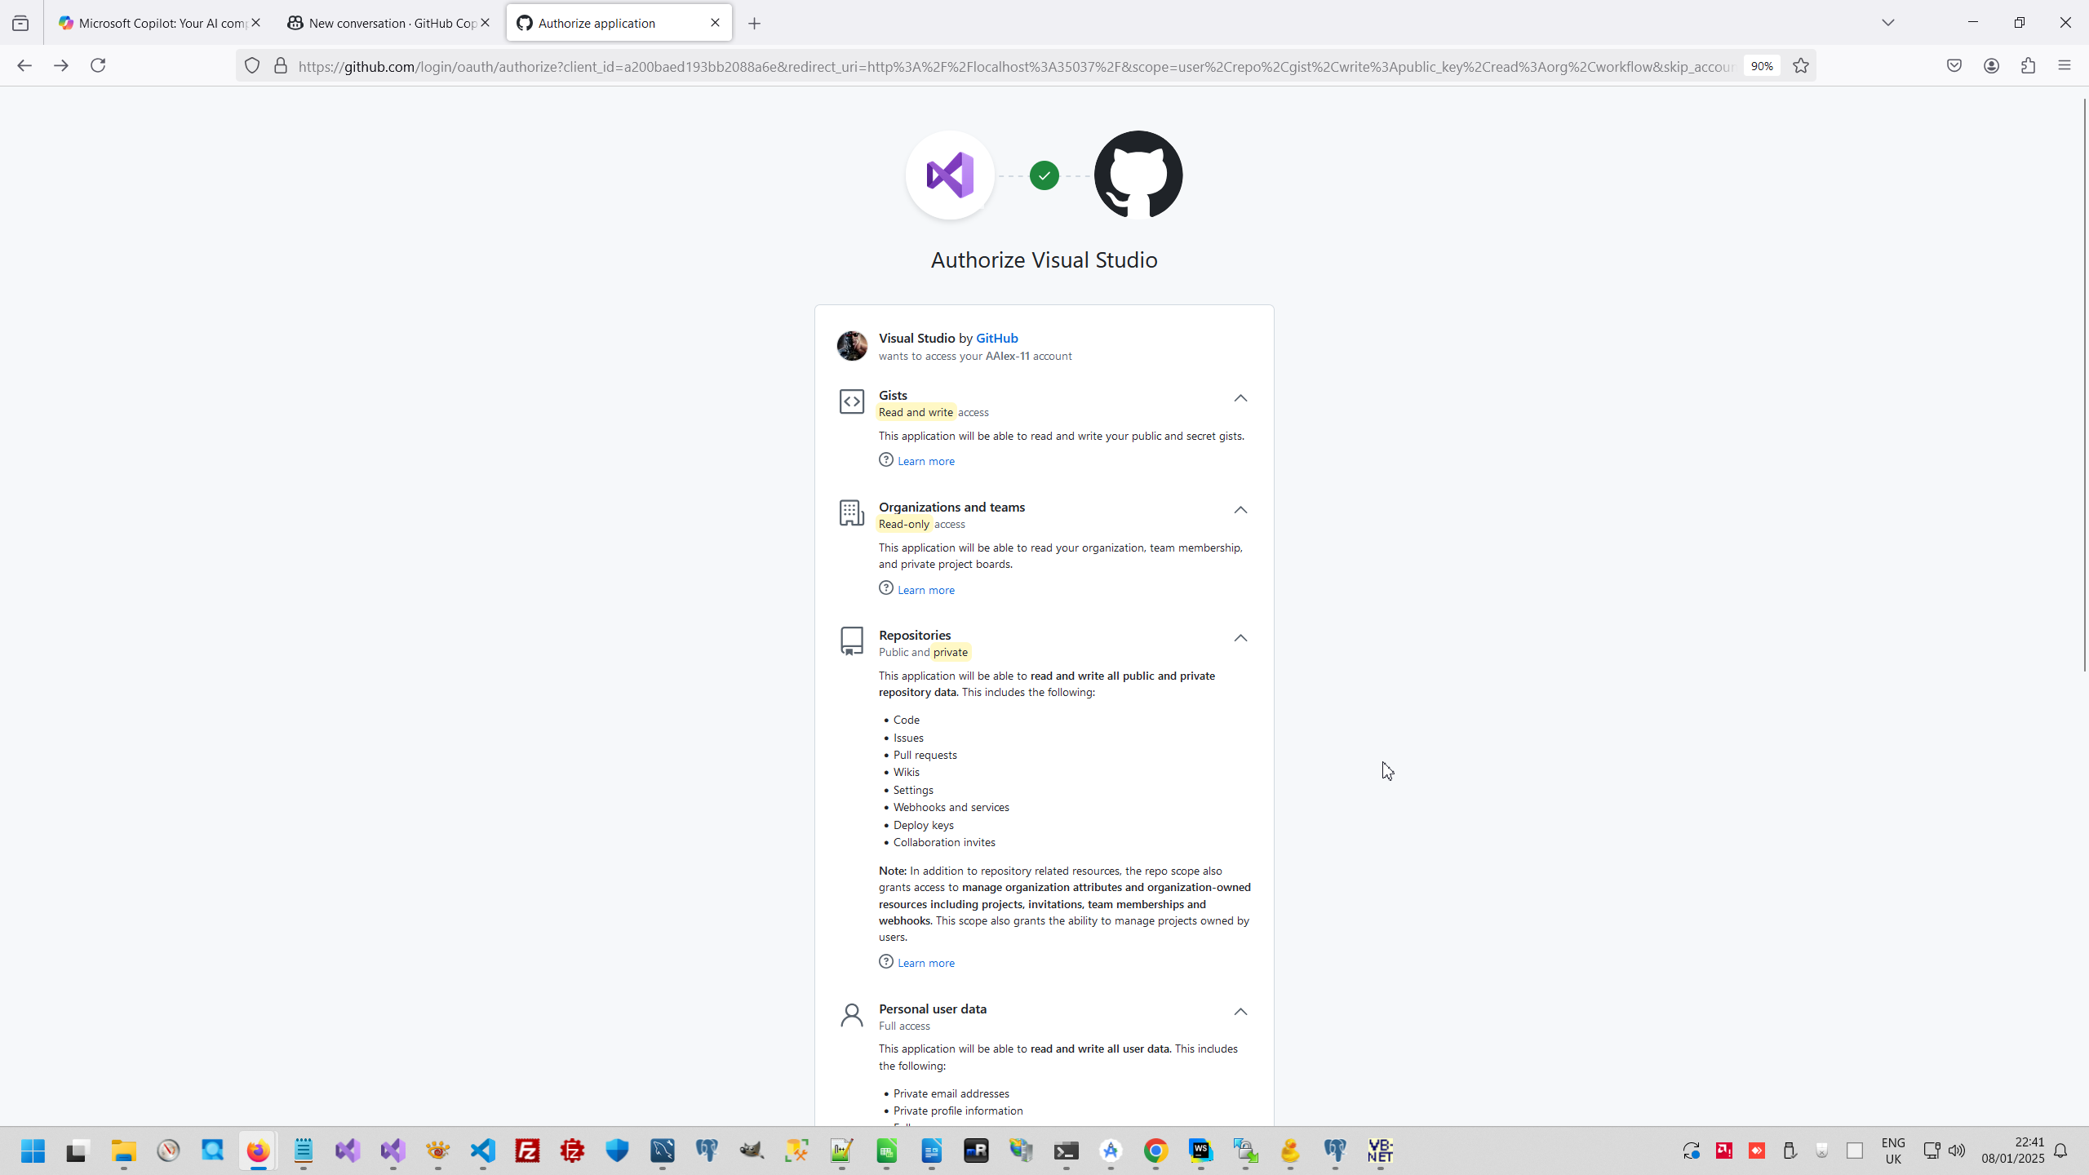Switch to Microsoft Copilot tab
The width and height of the screenshot is (2089, 1175).
click(x=155, y=23)
